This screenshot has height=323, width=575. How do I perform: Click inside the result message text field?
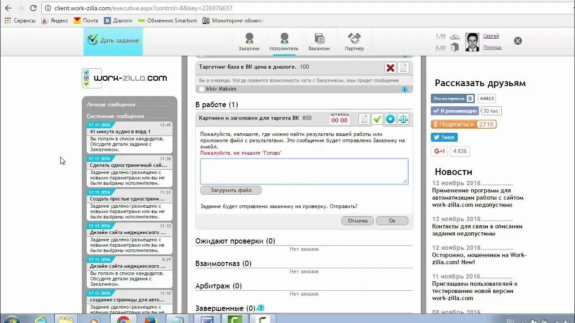tap(304, 171)
